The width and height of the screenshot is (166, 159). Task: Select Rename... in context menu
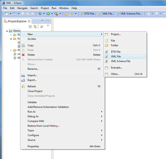62,69
